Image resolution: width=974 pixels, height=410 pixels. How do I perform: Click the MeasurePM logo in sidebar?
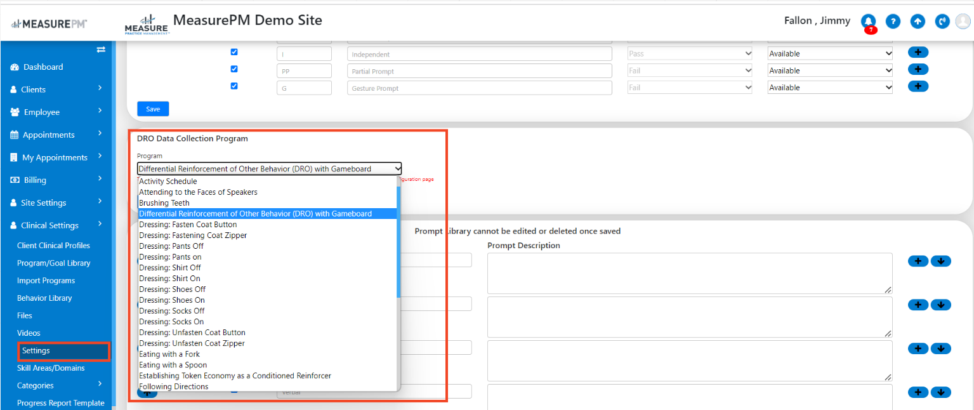click(49, 24)
